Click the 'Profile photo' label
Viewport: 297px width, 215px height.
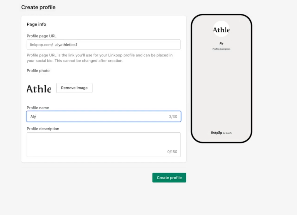[x=38, y=71]
